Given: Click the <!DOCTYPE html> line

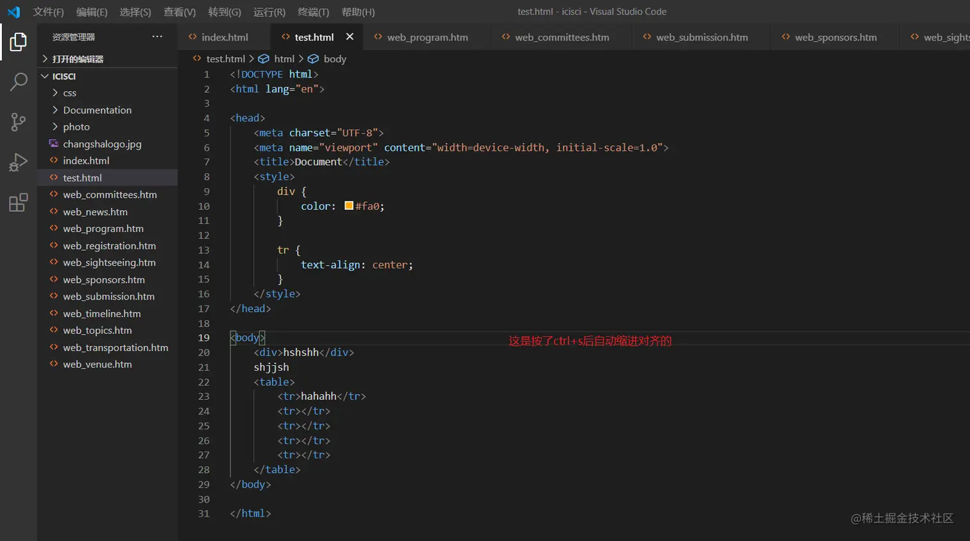Looking at the screenshot, I should coord(274,74).
